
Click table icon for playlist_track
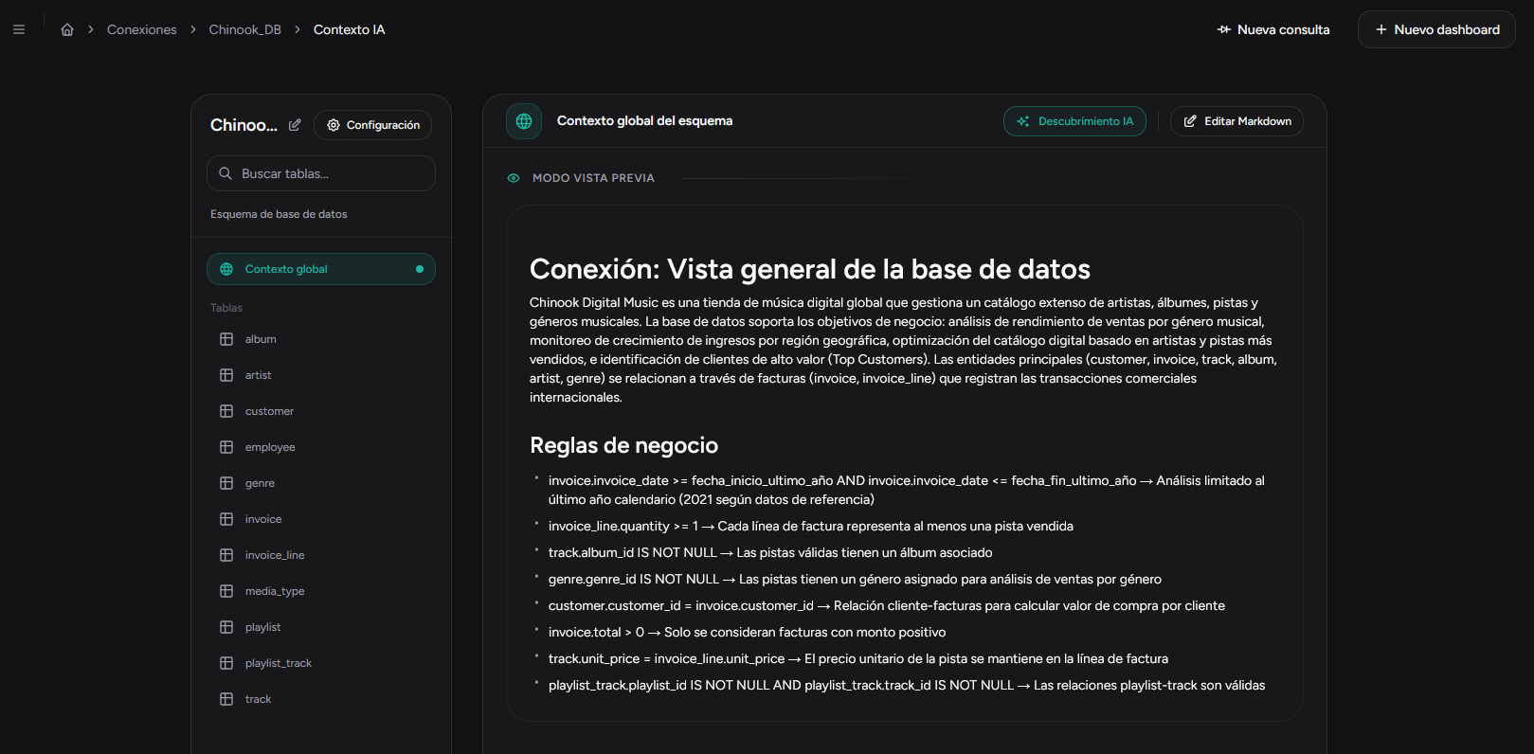coord(226,663)
